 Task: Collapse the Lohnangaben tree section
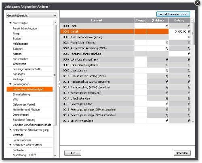(10, 84)
